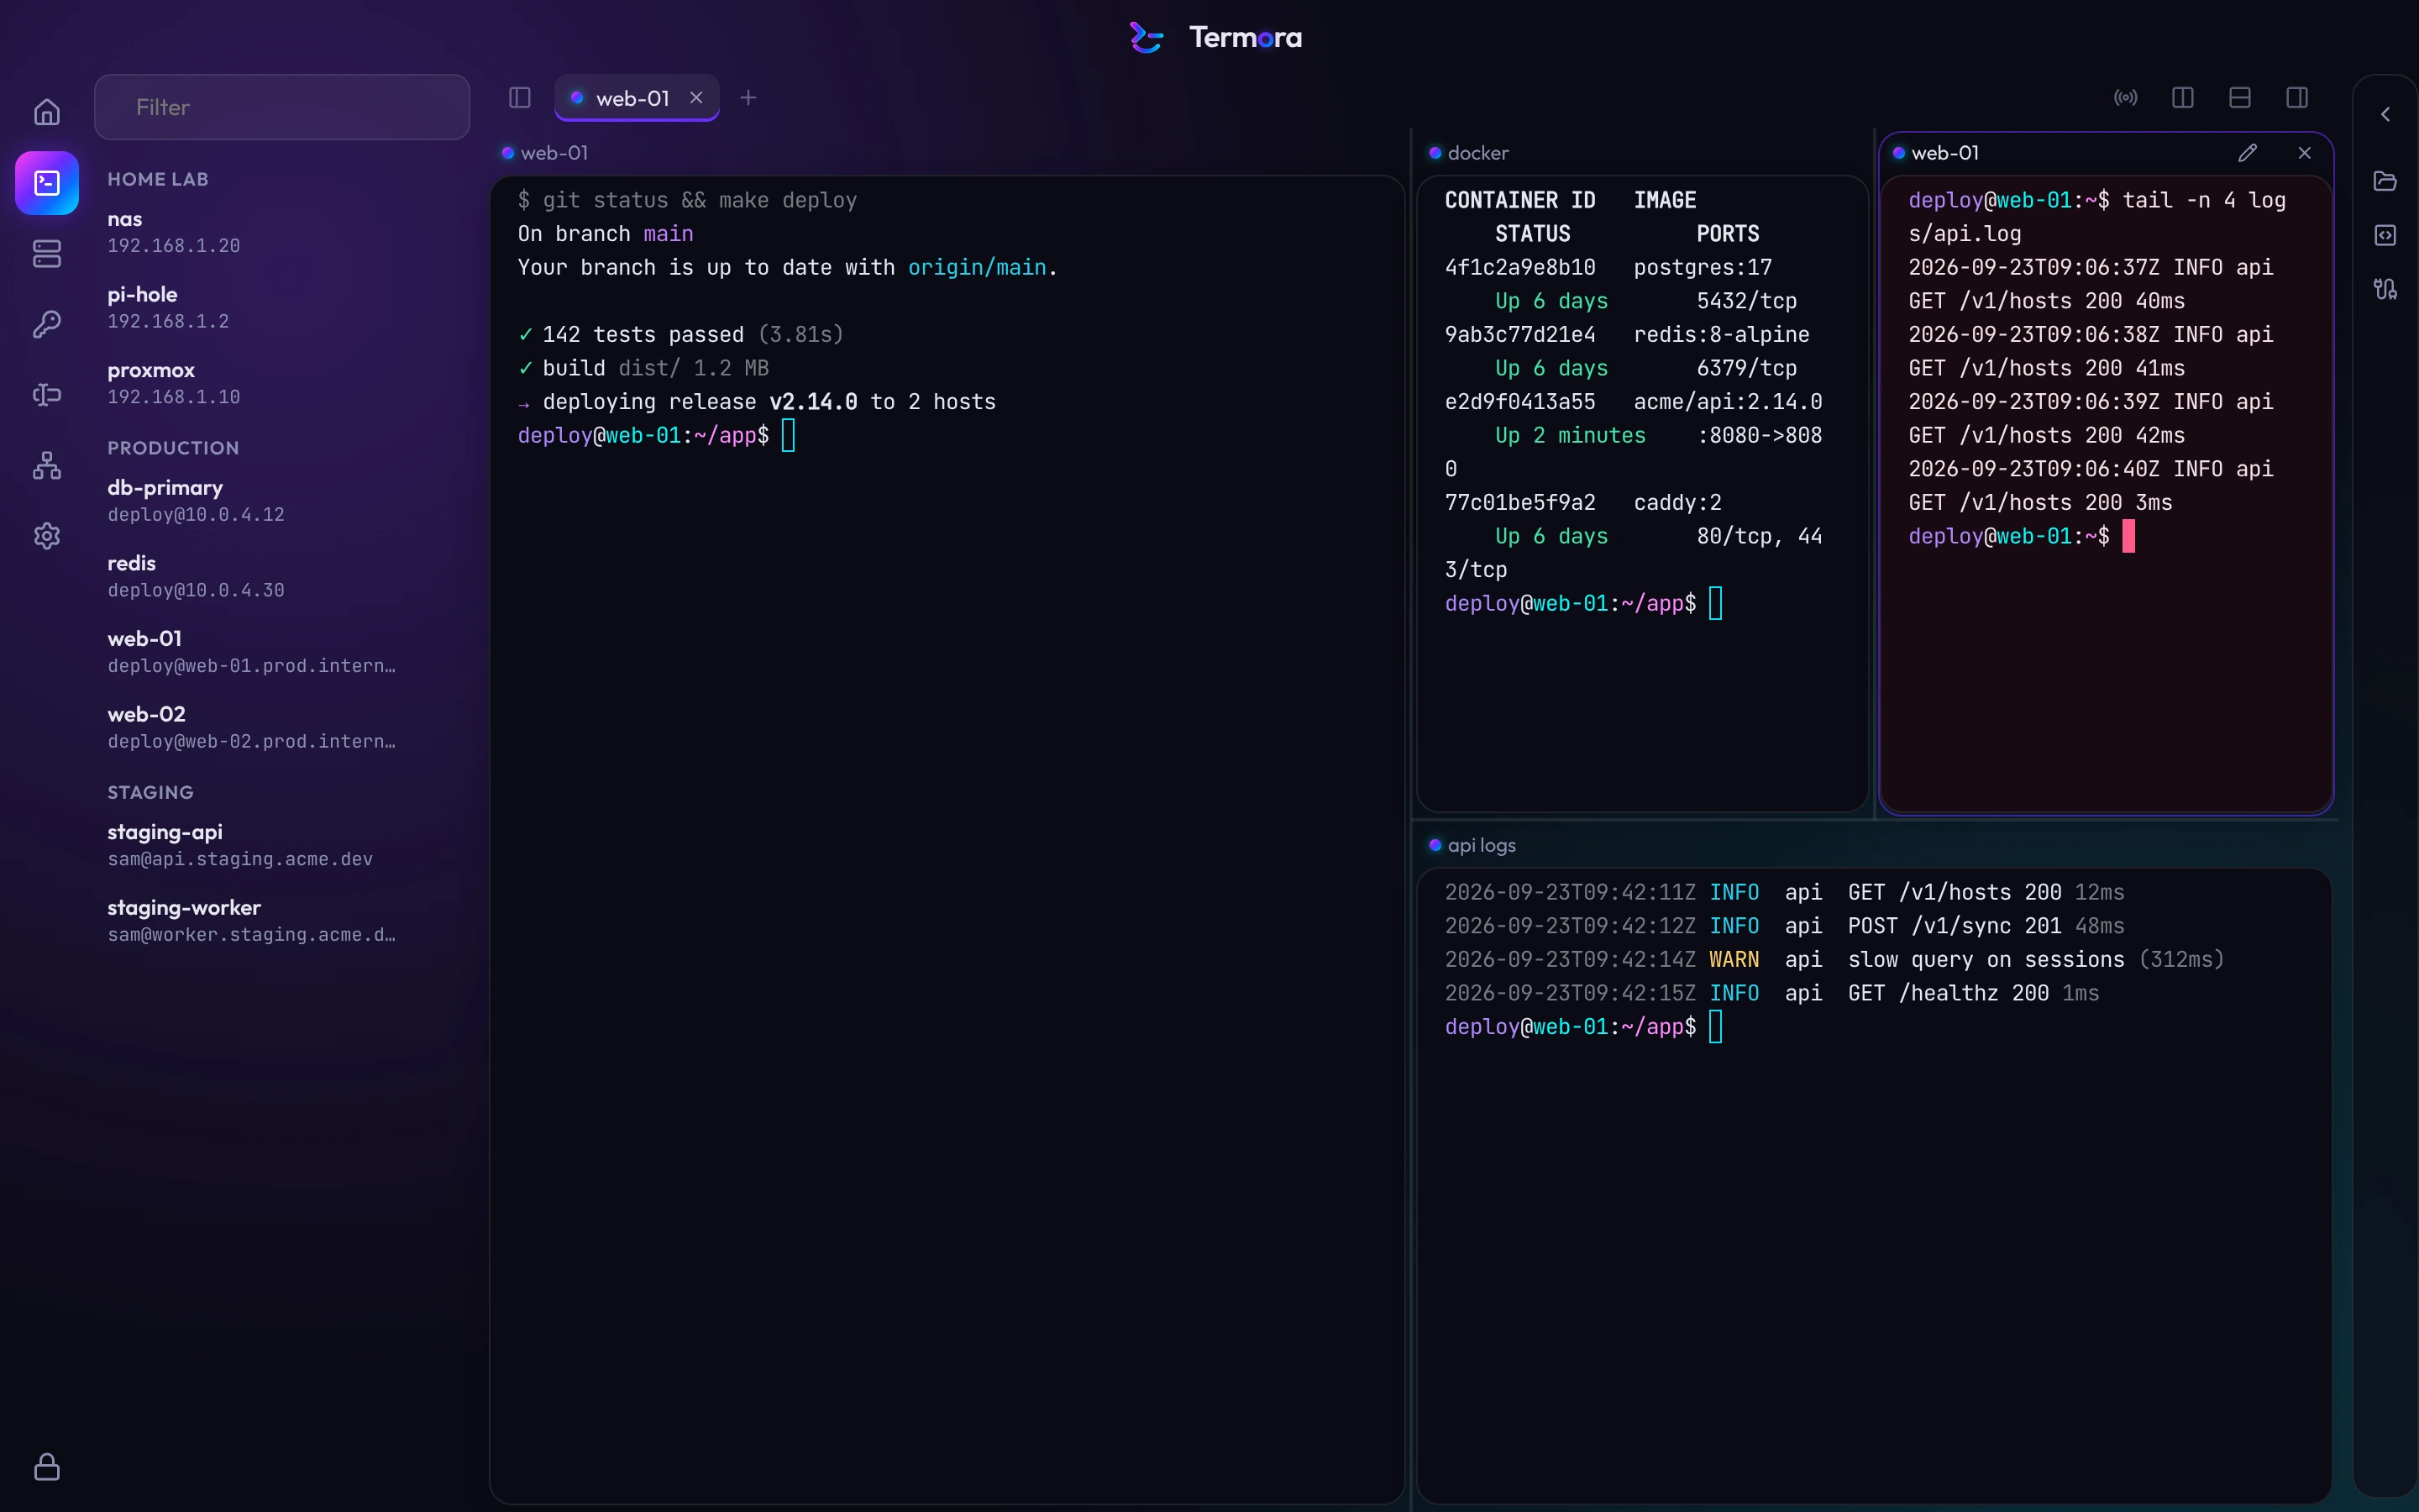Split the pane vertically with columns icon
The image size is (2419, 1512).
(x=2183, y=97)
